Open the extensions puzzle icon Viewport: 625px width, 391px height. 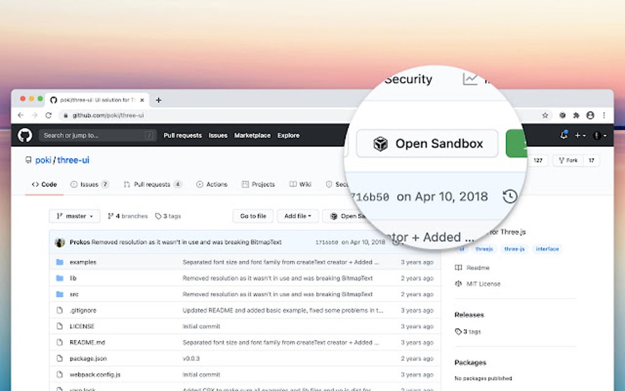[x=576, y=115]
